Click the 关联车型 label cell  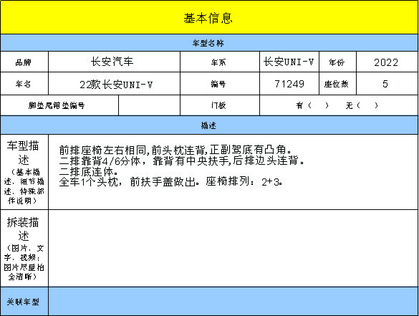(x=24, y=301)
